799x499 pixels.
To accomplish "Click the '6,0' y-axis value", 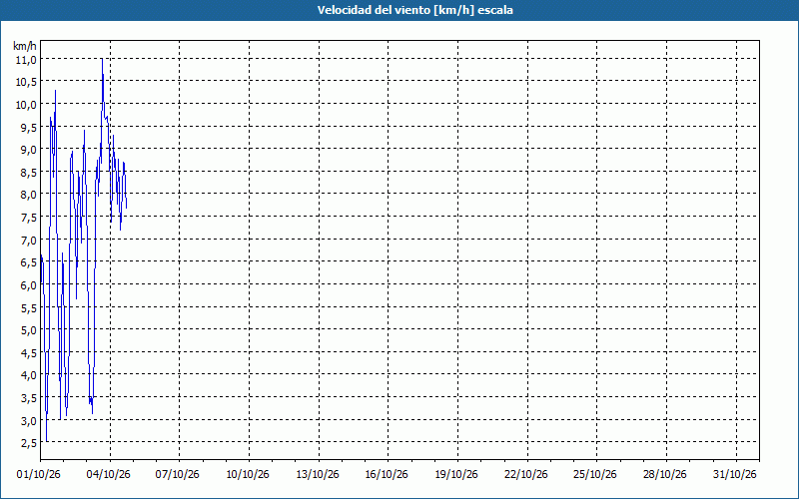I will (x=28, y=285).
